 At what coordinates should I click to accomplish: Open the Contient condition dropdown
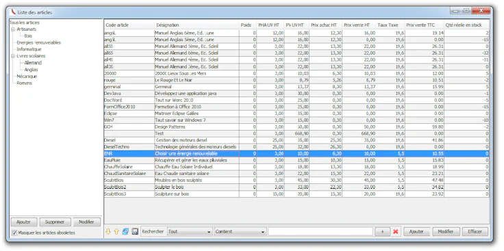point(240,231)
